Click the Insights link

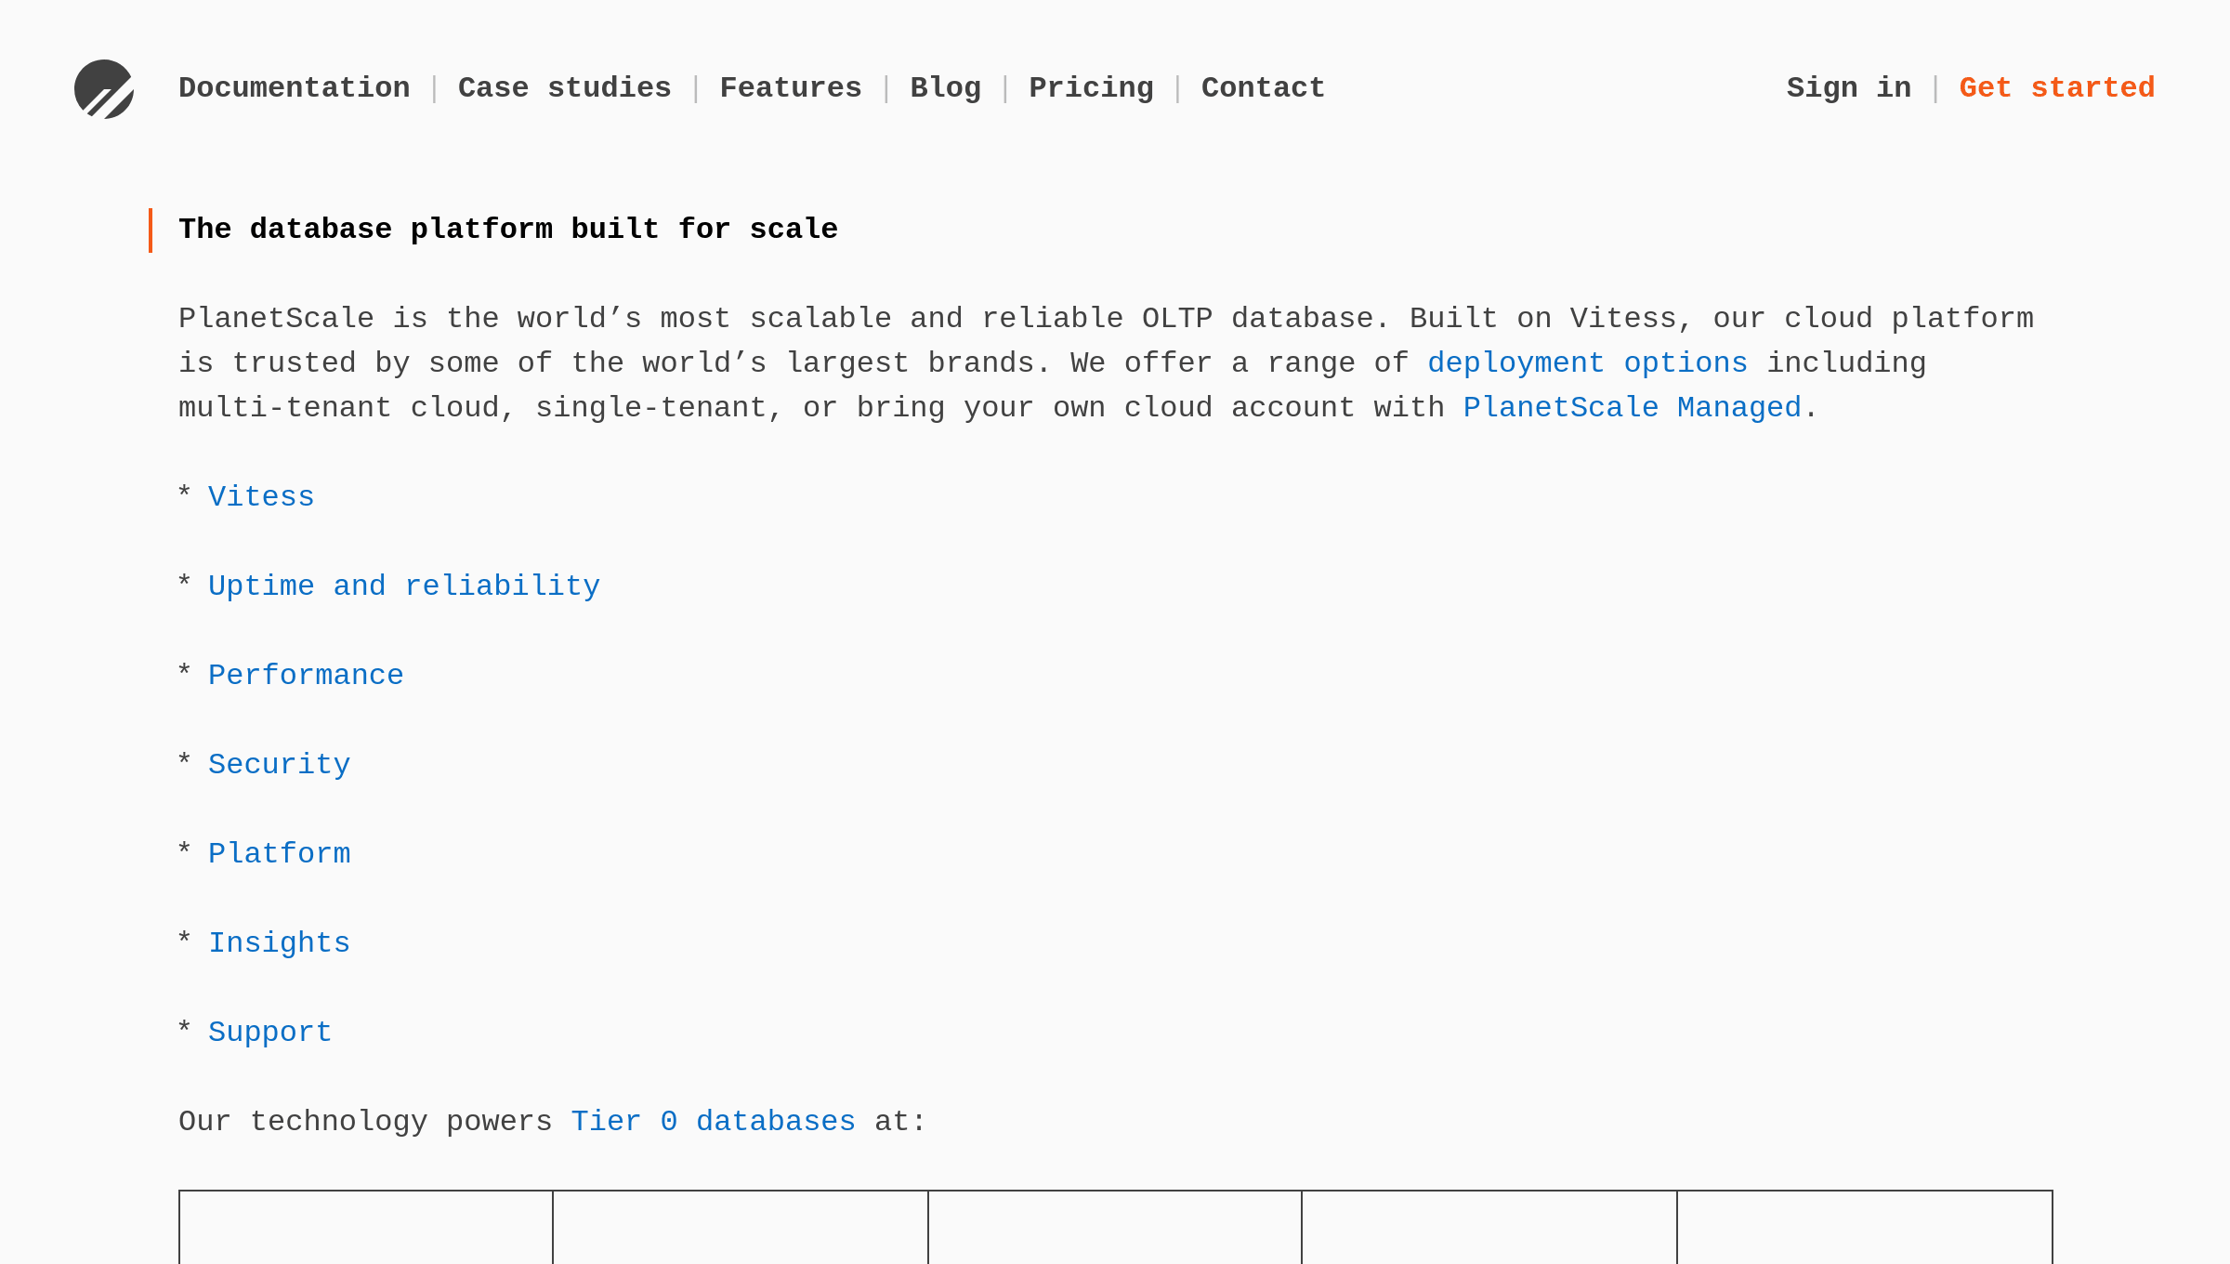(x=280, y=942)
